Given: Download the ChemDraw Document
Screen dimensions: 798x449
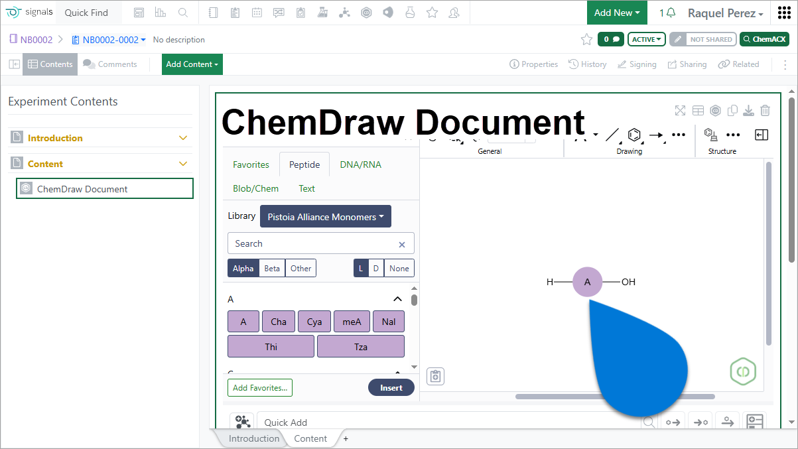Looking at the screenshot, I should point(748,111).
